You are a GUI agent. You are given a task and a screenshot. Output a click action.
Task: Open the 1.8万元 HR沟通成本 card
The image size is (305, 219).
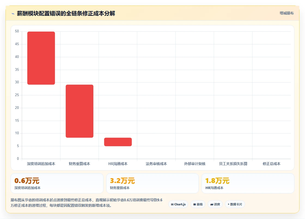click(248, 183)
